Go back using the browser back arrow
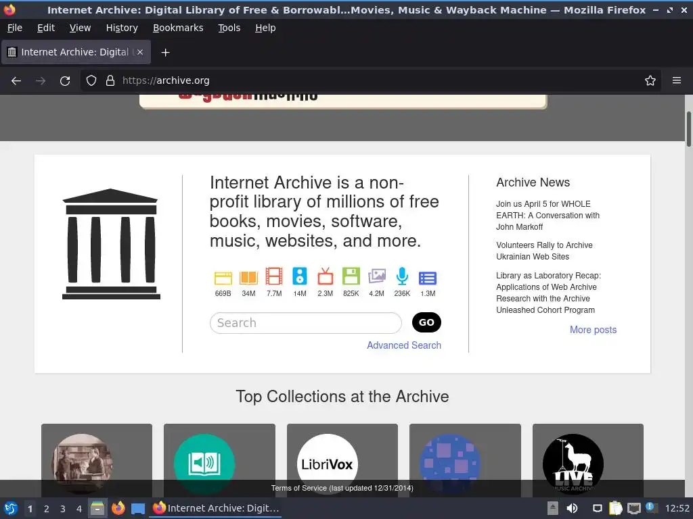693x519 pixels. [16, 81]
